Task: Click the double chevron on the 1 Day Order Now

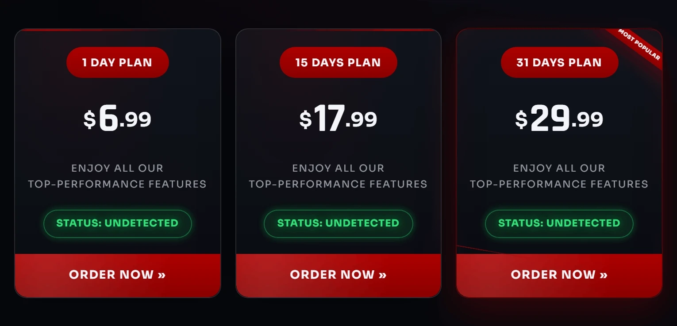Action: 162,275
